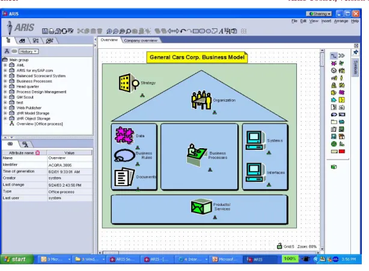This screenshot has width=369, height=271.
Task: Switch to Microsof... taskbar window
Action: tap(225, 259)
